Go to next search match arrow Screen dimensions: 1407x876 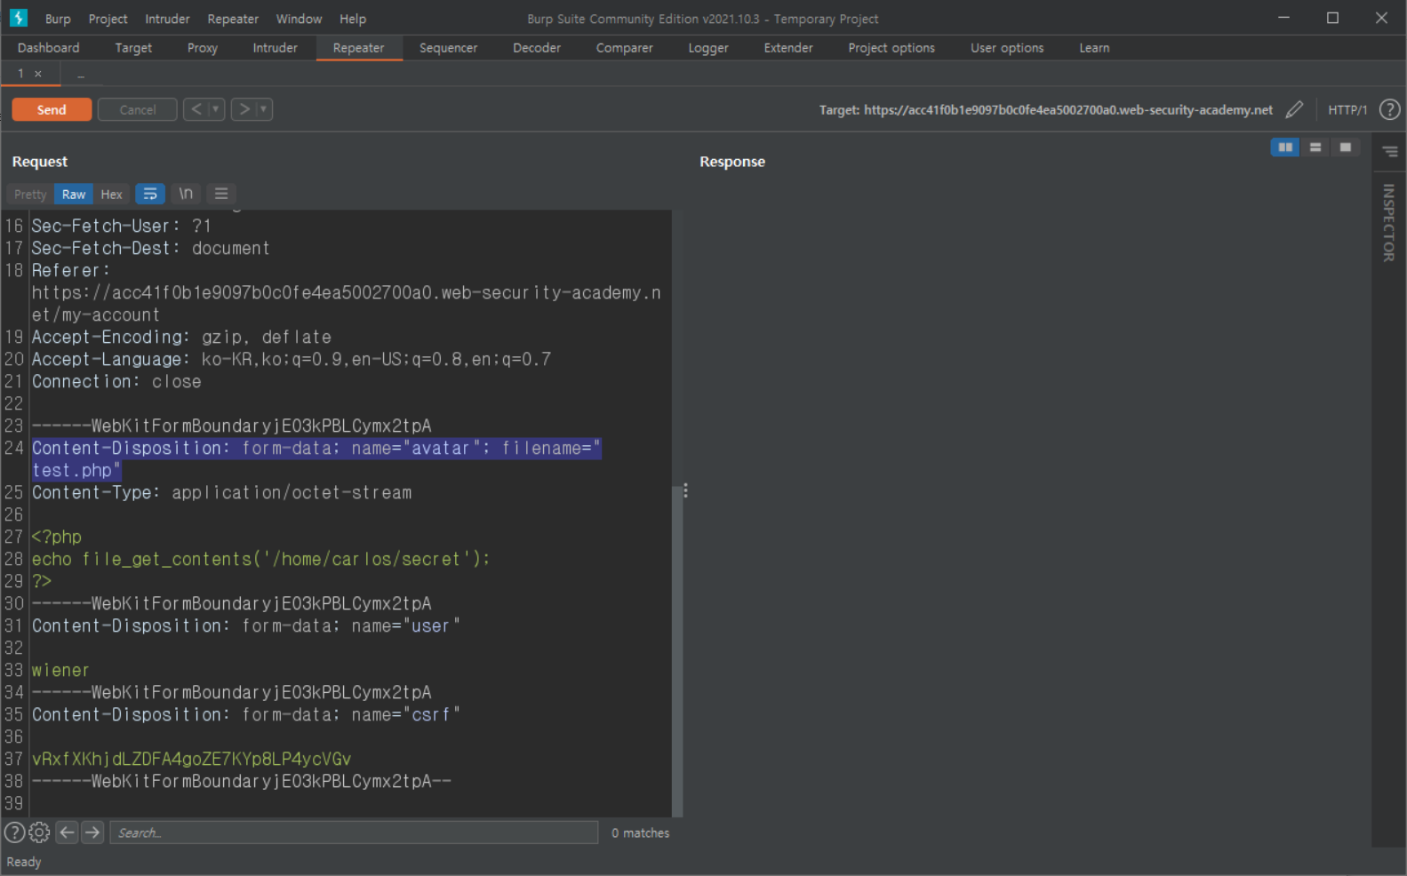click(92, 832)
